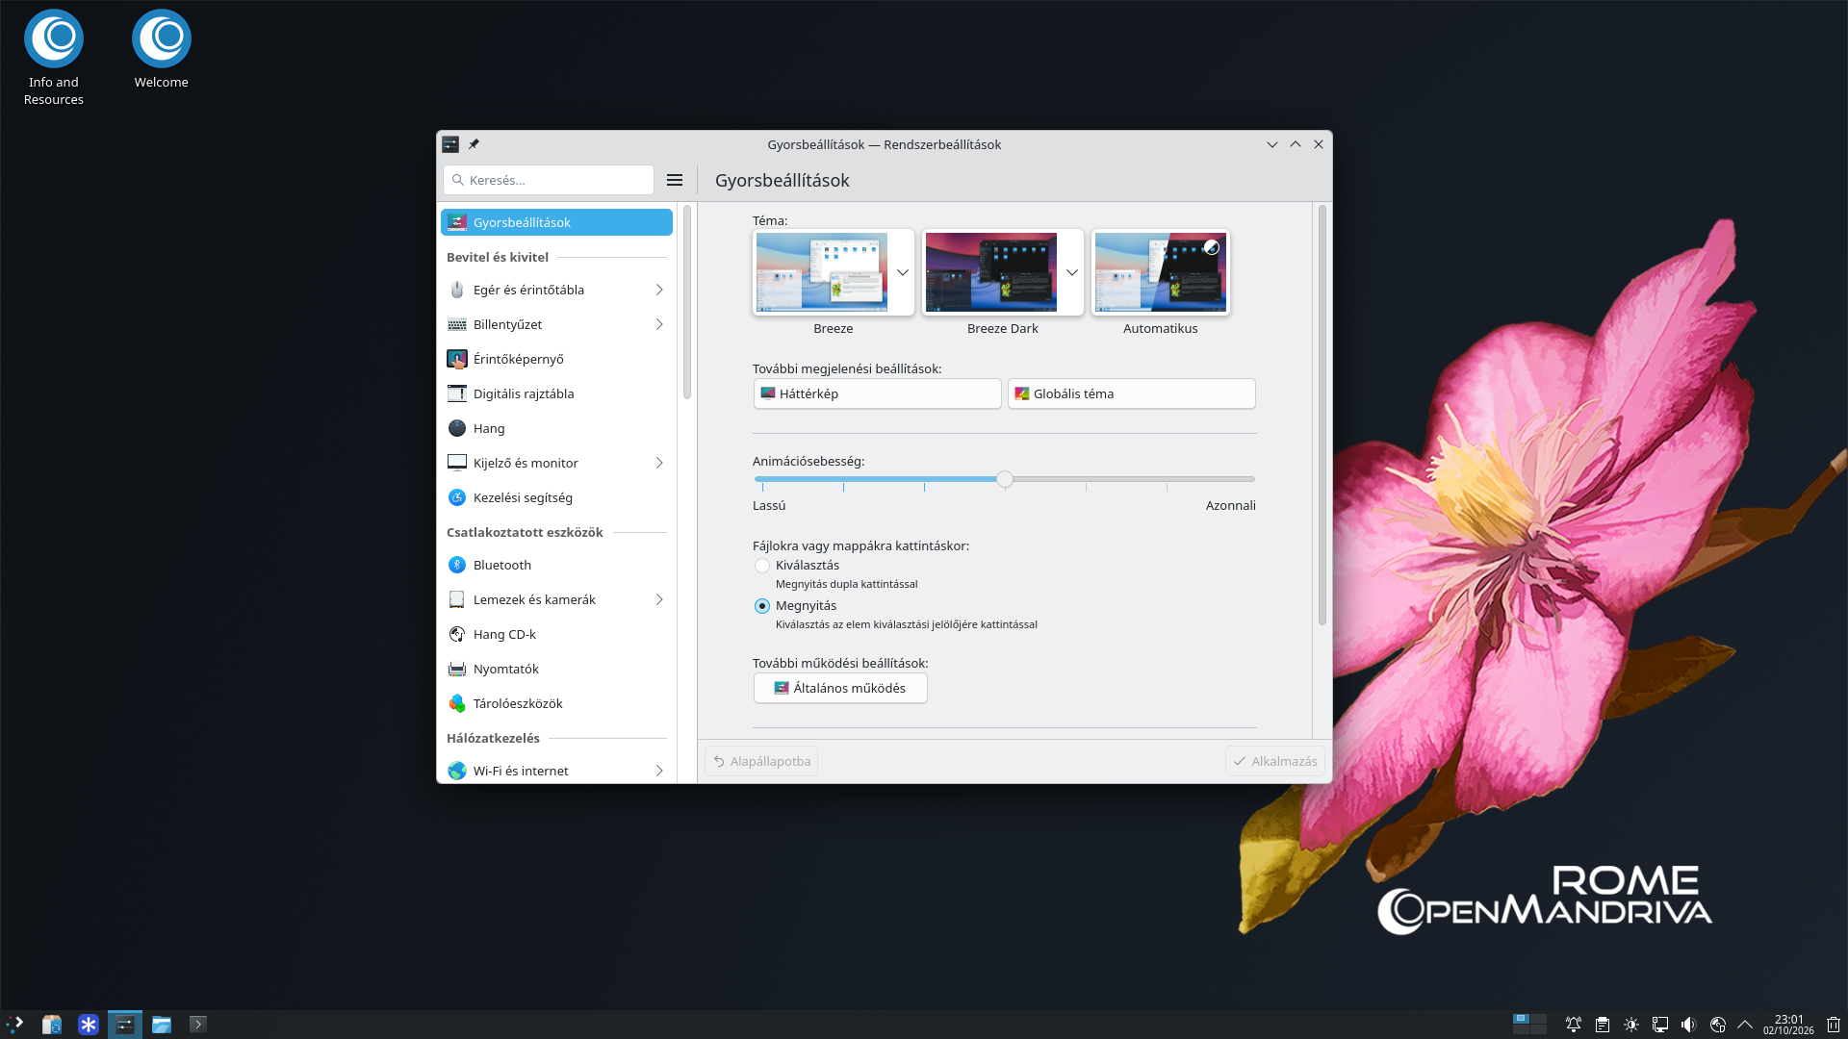Screen dimensions: 1848x1039
Task: Open the hamburger menu next to search
Action: [675, 180]
